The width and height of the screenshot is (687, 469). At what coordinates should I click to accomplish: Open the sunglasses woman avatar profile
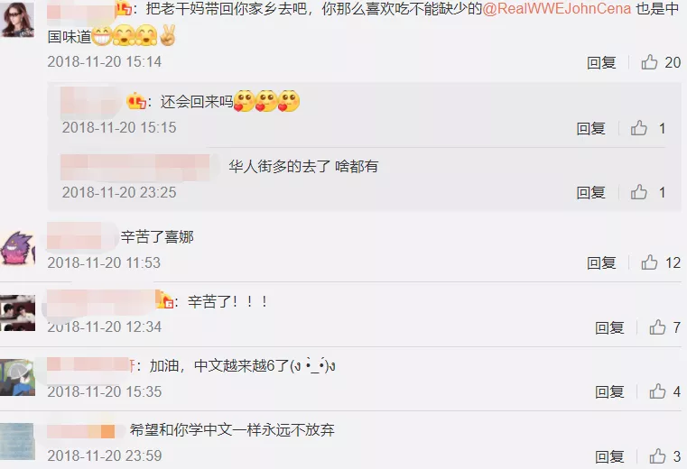tap(17, 20)
